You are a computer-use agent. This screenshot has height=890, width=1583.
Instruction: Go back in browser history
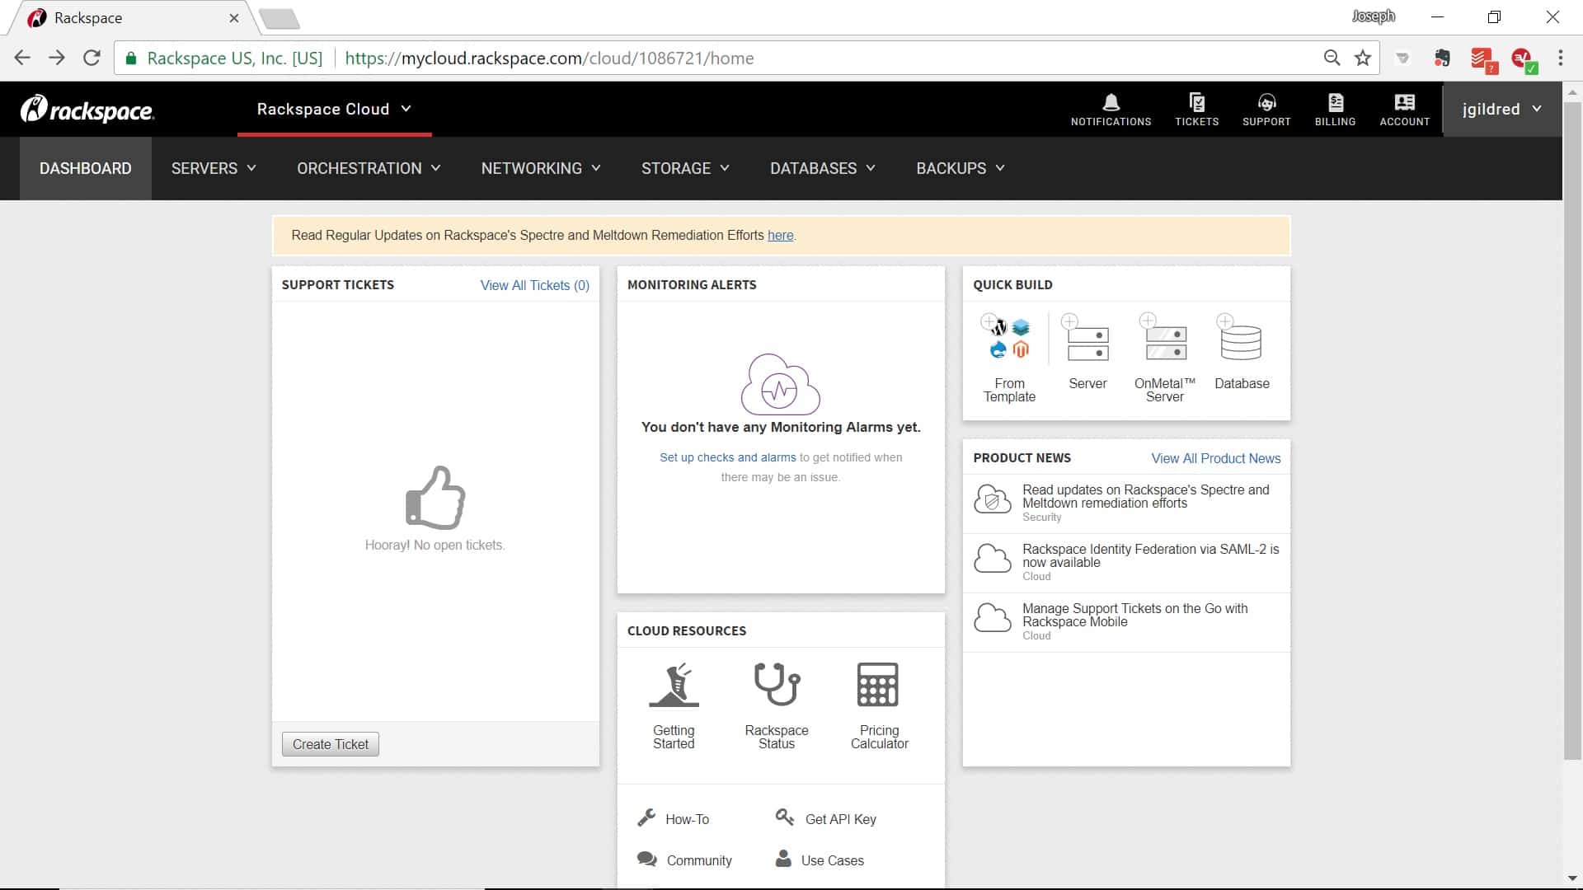[22, 58]
